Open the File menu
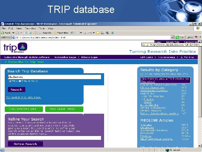Screen dimensions: 202x152 click(x=4, y=28)
